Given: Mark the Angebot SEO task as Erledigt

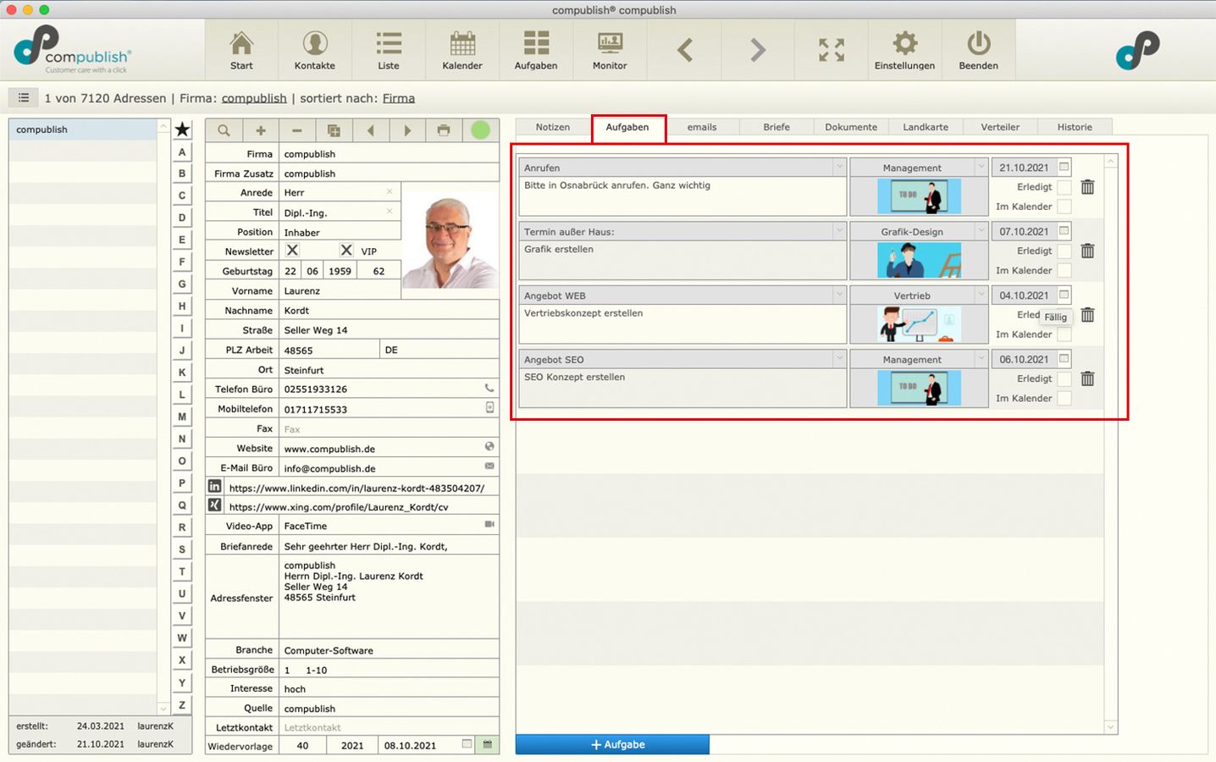Looking at the screenshot, I should click(x=1064, y=378).
